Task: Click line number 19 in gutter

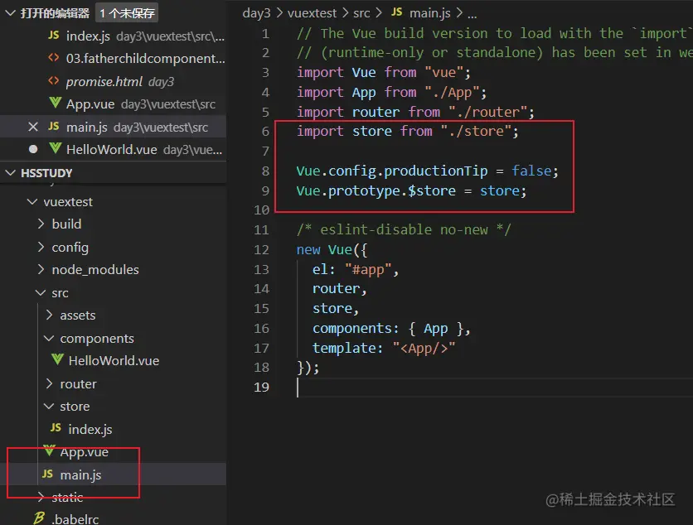Action: (261, 388)
